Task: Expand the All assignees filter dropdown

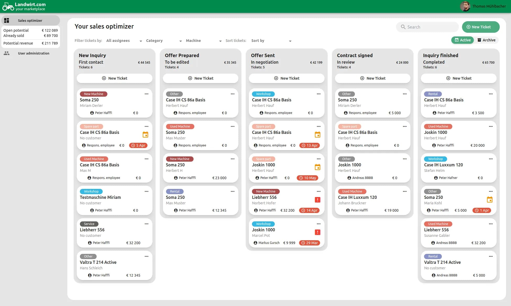Action: tap(124, 41)
